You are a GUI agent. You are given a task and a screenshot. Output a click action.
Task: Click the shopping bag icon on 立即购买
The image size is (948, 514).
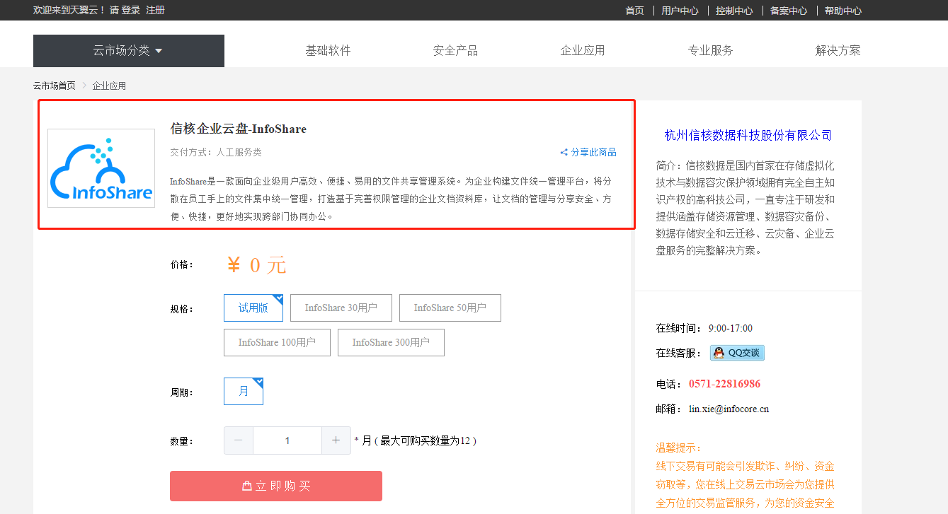tap(247, 486)
